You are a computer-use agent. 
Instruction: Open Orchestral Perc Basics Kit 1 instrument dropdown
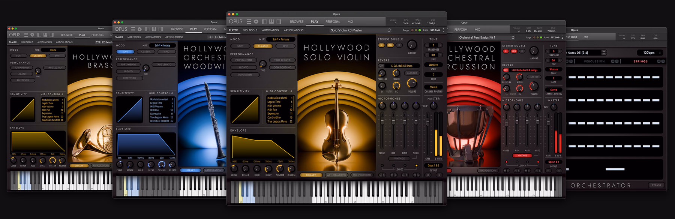[x=486, y=37]
